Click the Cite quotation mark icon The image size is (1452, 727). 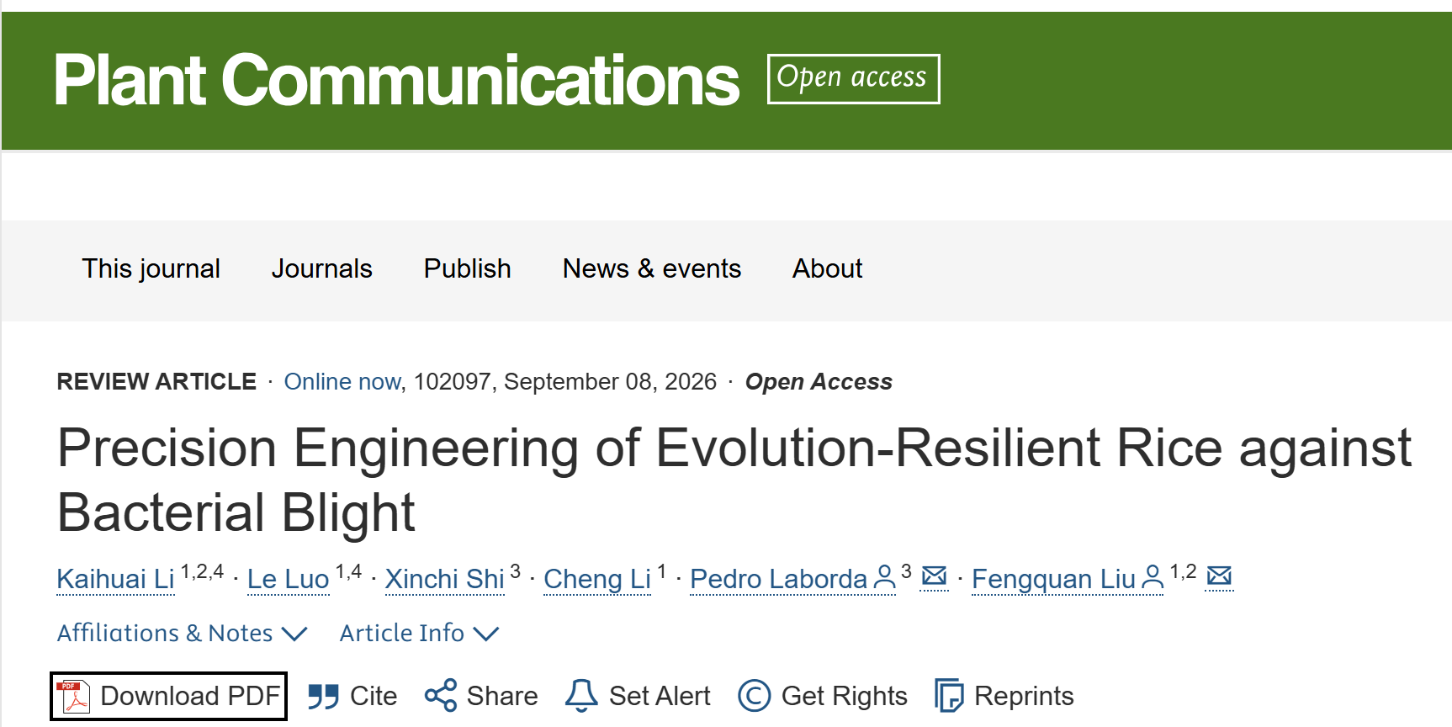[323, 697]
